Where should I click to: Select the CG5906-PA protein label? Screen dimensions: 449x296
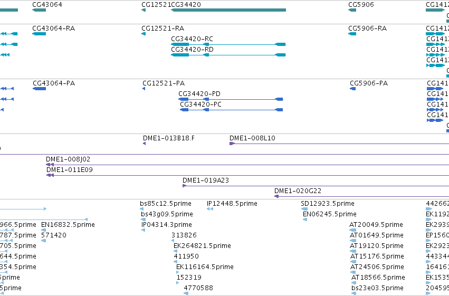click(369, 83)
